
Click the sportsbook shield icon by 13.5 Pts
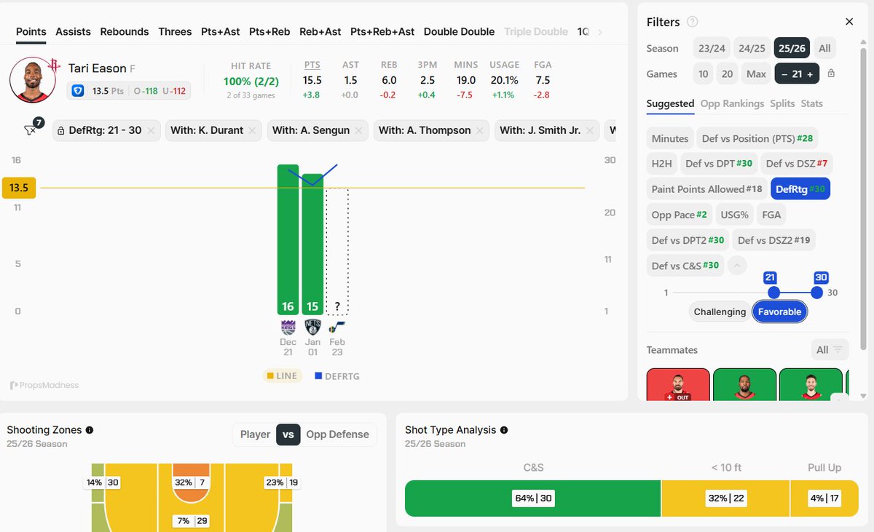click(x=79, y=91)
